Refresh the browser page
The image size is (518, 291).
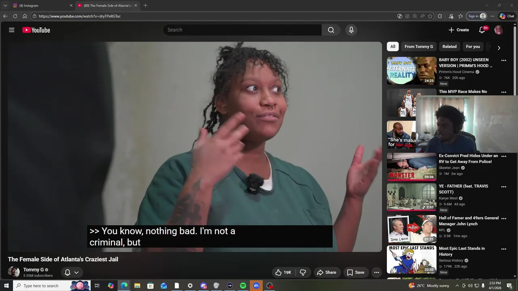(15, 16)
